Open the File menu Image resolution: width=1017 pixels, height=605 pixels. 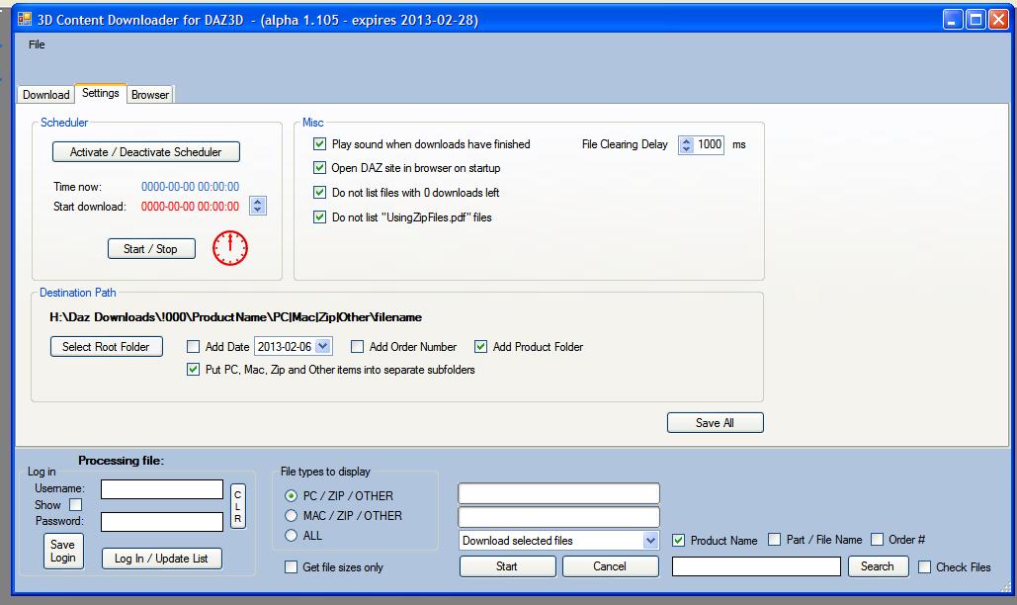[x=37, y=44]
